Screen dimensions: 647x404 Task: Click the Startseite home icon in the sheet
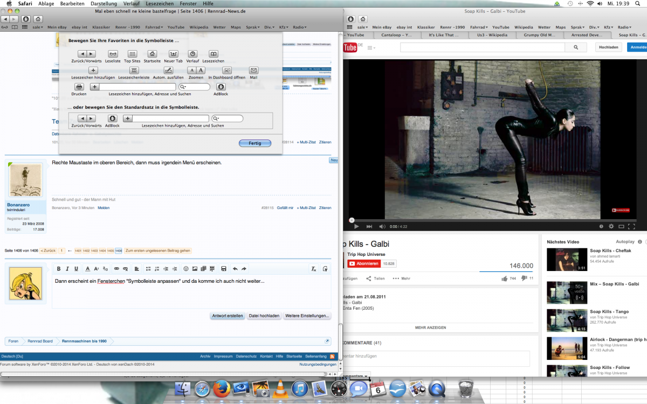(152, 54)
